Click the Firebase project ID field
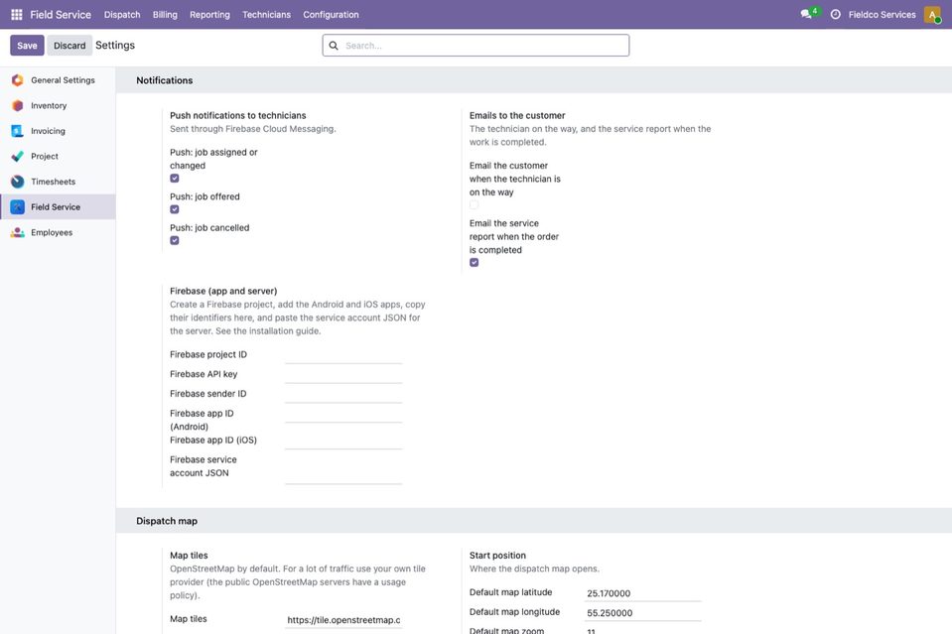This screenshot has width=952, height=634. pos(343,355)
